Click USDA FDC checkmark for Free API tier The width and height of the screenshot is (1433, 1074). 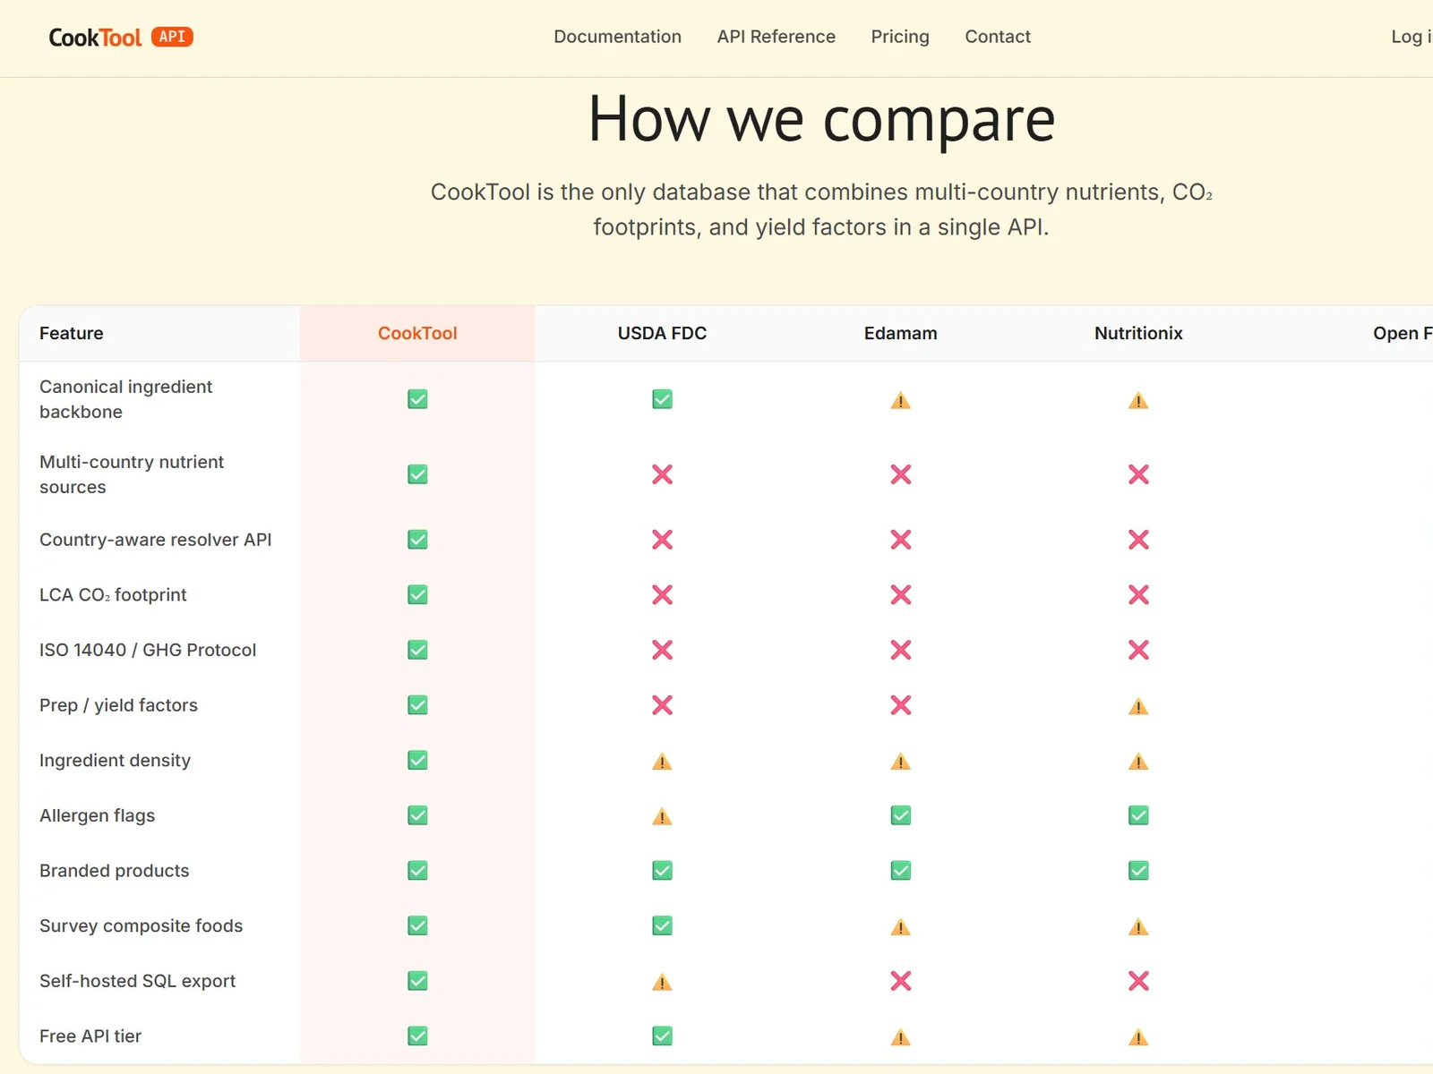coord(662,1036)
